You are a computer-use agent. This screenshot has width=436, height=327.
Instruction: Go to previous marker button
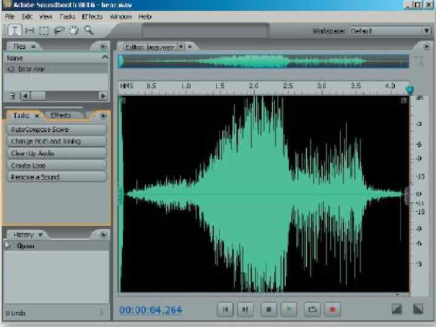click(x=225, y=309)
